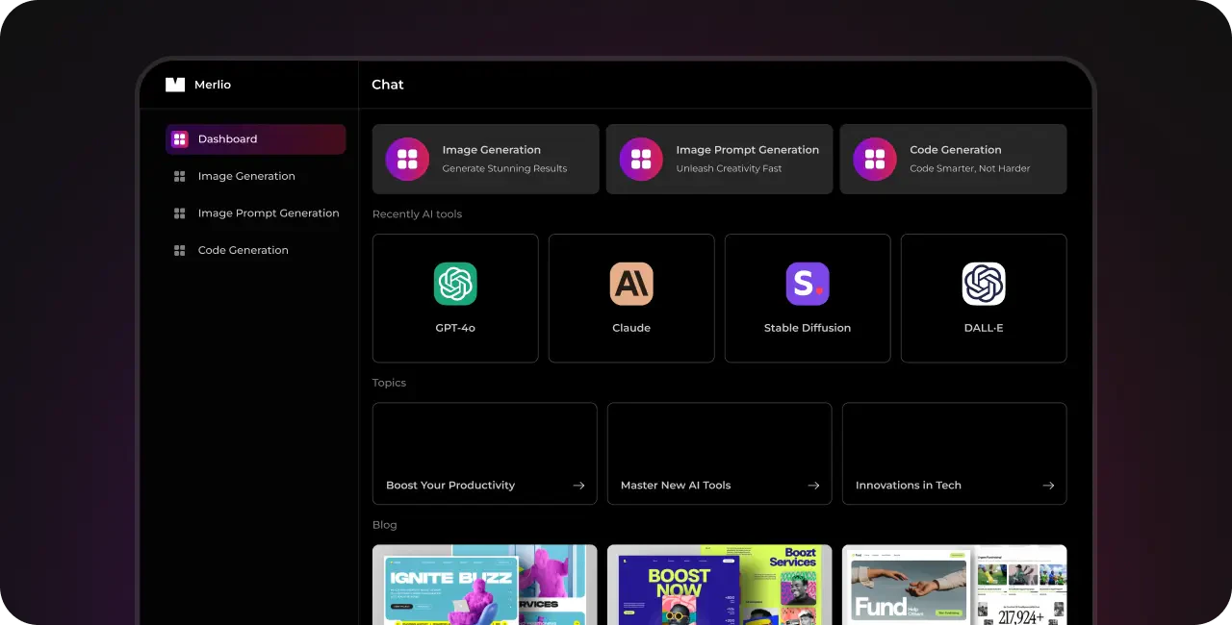Screen dimensions: 1232x625
Task: Launch Stable Diffusion from recent tools
Action: coord(808,284)
